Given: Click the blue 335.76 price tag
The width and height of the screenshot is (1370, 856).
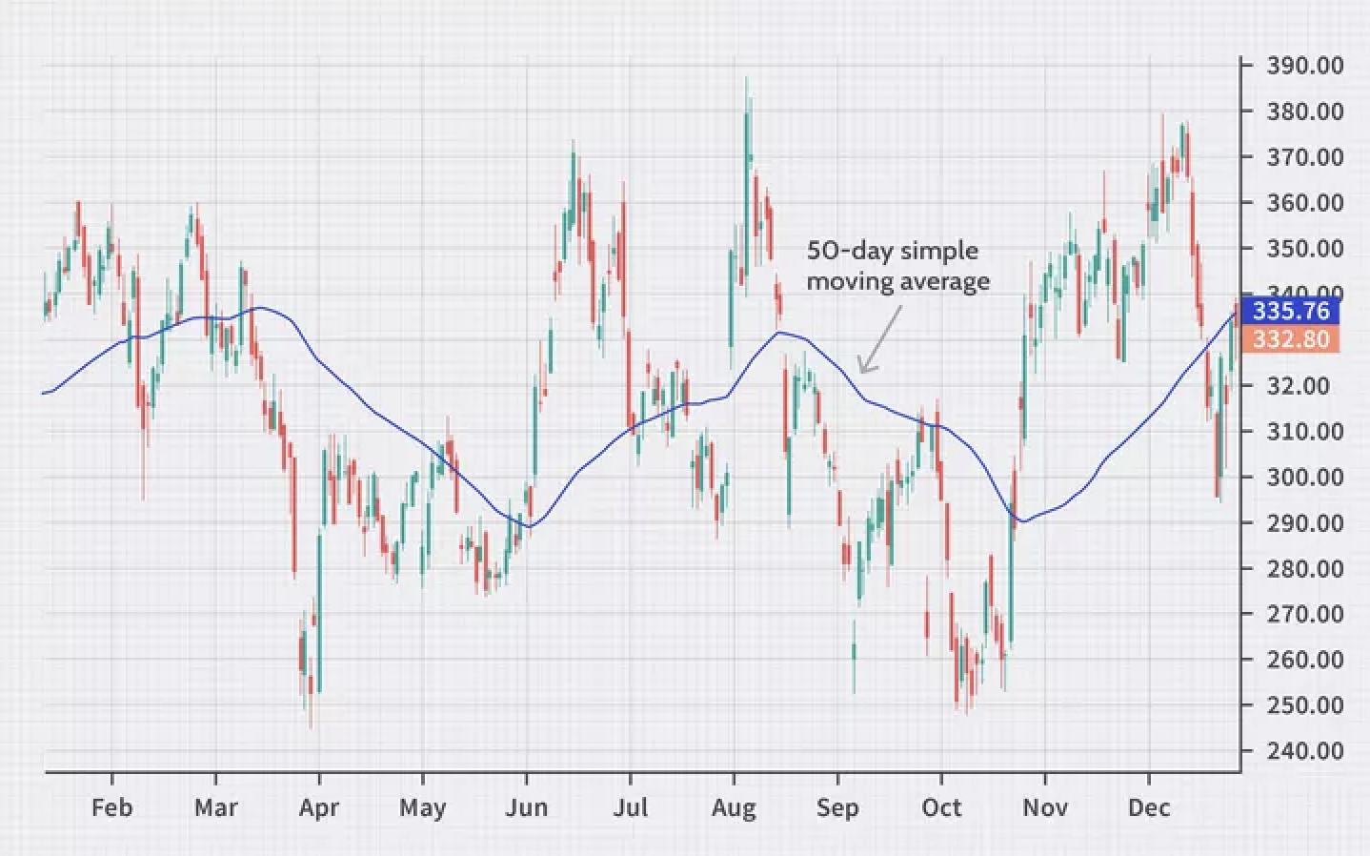Looking at the screenshot, I should 1290,311.
